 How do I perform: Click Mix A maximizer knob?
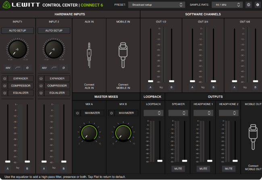tap(89, 133)
